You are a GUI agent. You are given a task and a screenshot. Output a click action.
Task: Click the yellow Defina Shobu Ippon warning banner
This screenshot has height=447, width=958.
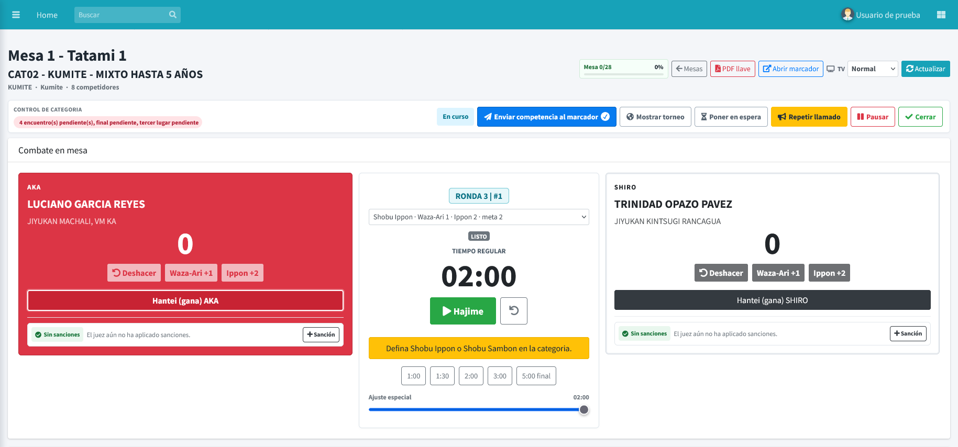pyautogui.click(x=479, y=348)
